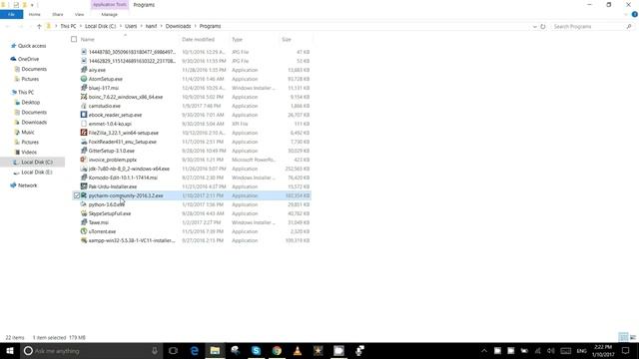Click the xampp-win32 installer file icon

(x=84, y=240)
